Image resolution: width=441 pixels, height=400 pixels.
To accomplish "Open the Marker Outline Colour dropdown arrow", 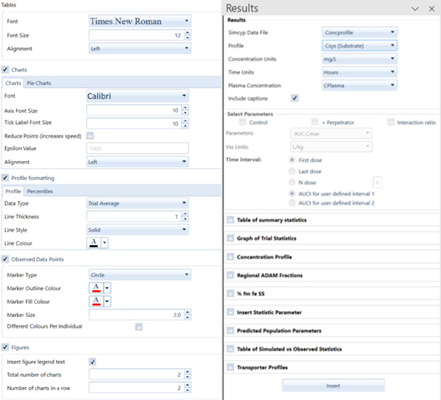I will point(107,288).
